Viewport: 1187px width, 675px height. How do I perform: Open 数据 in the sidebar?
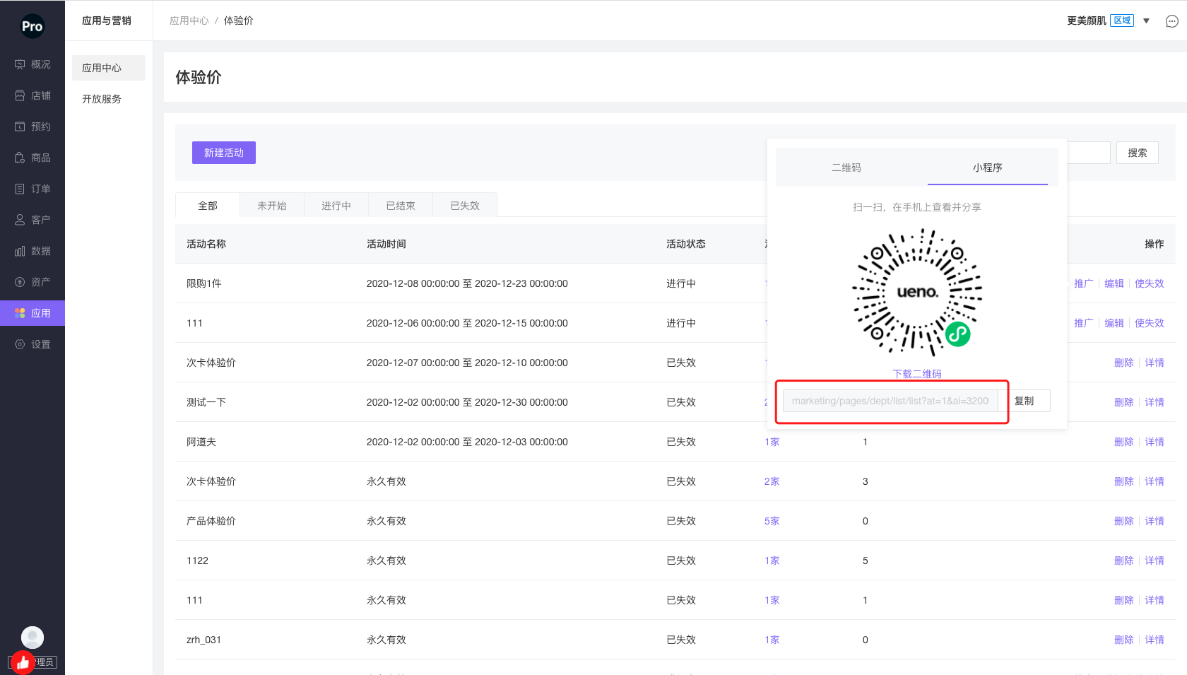(33, 251)
